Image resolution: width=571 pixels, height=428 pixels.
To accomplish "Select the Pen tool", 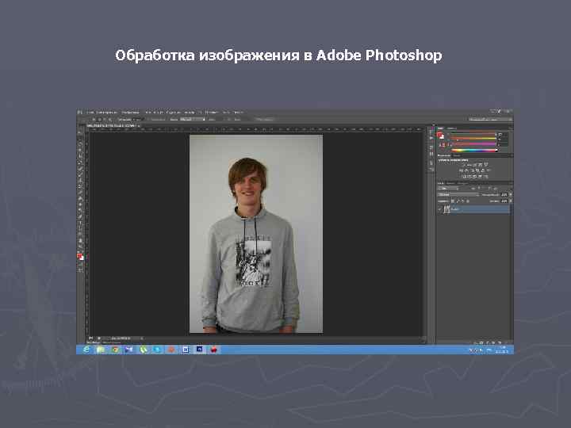I will coord(80,217).
